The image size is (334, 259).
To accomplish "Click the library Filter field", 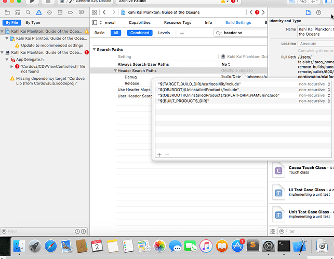I will point(307,231).
